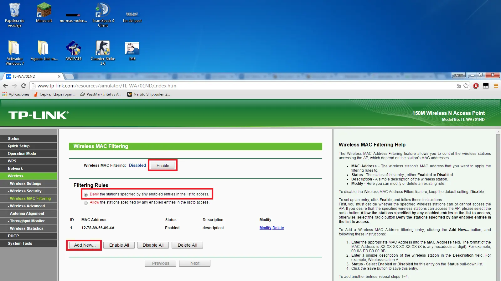Modify the 12-78-89-56-89-4A entry
The height and width of the screenshot is (281, 501).
tap(265, 228)
